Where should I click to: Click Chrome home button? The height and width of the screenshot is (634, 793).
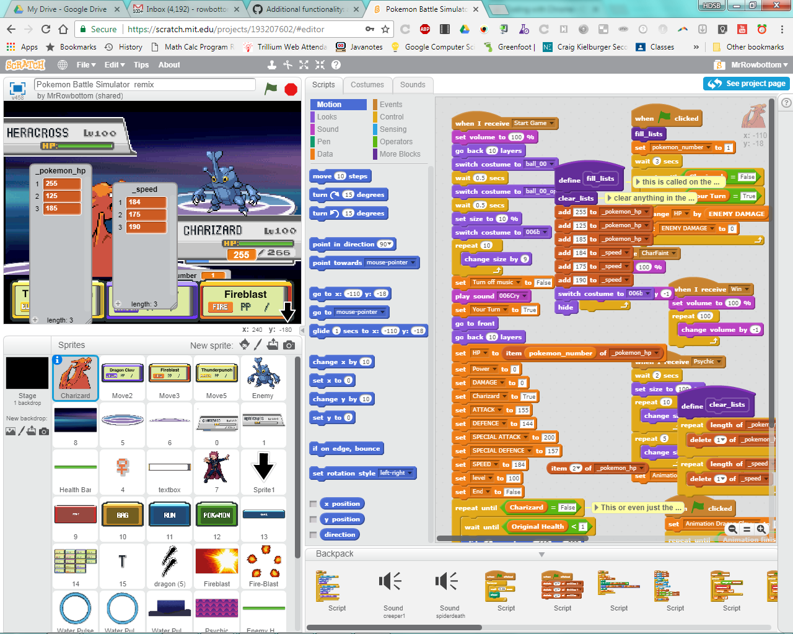click(x=63, y=28)
